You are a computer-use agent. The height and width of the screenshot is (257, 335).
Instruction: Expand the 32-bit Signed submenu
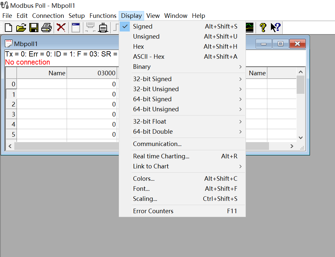coord(182,79)
